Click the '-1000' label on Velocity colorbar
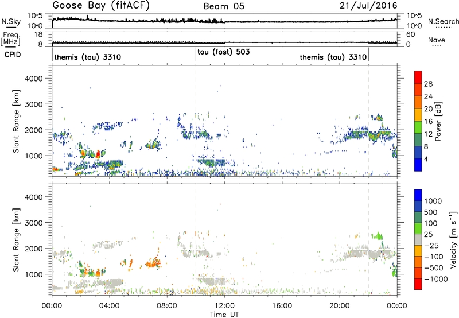459x318 pixels. coord(436,279)
